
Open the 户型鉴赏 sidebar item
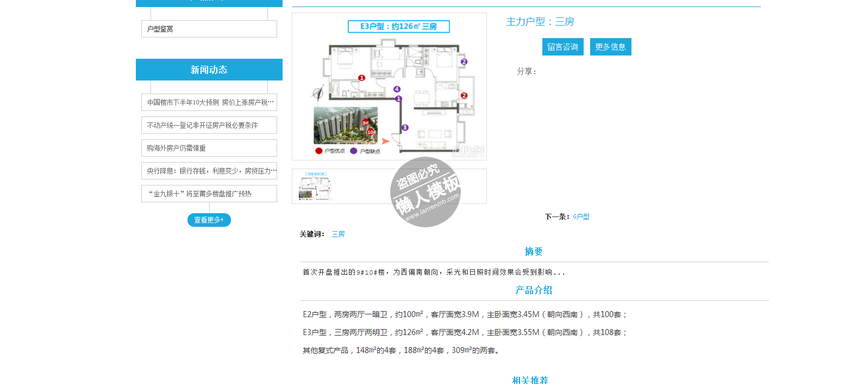[x=209, y=29]
